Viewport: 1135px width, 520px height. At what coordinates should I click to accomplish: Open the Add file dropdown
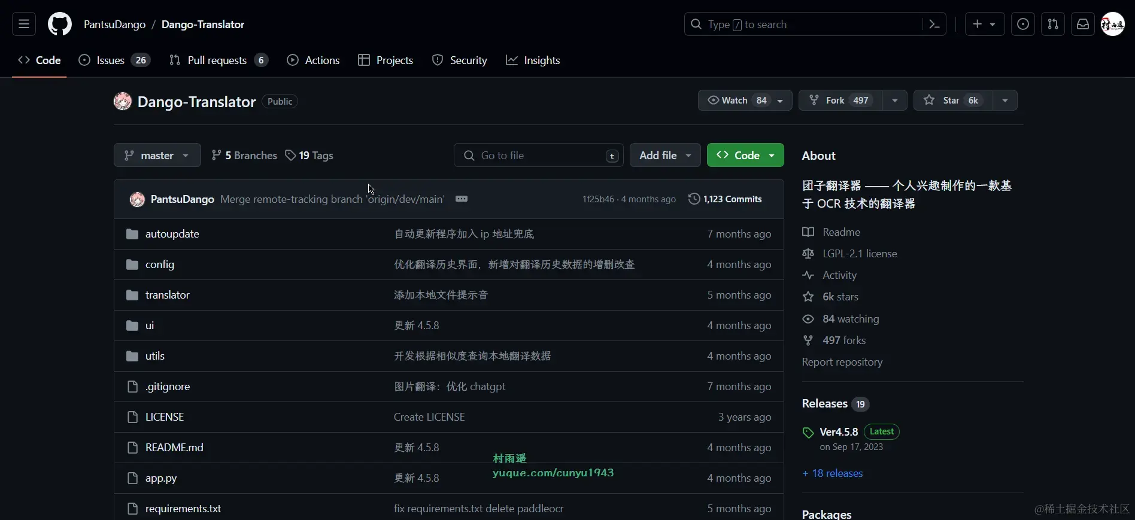[665, 156]
